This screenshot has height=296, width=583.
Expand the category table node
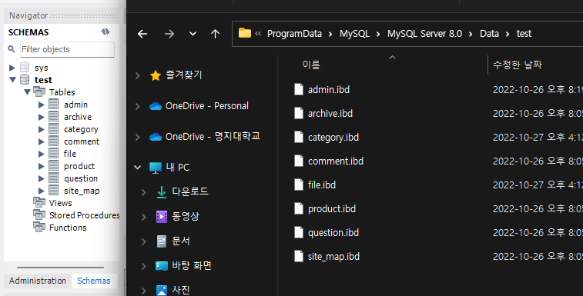pos(42,129)
